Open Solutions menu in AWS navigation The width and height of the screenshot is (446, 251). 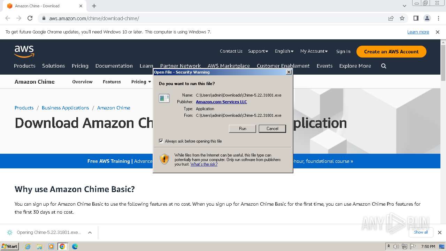[54, 66]
